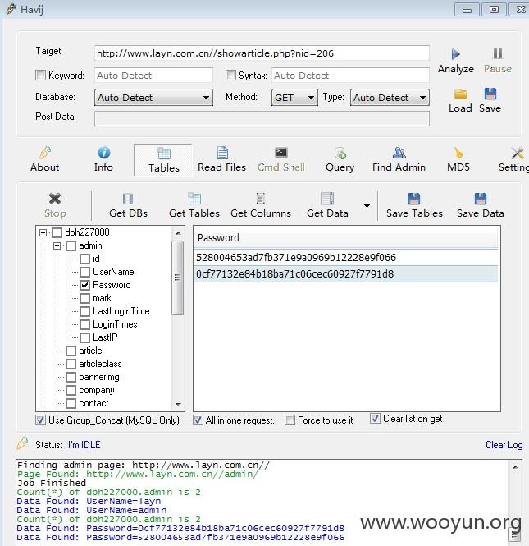
Task: Open the Database dropdown
Action: [x=153, y=98]
